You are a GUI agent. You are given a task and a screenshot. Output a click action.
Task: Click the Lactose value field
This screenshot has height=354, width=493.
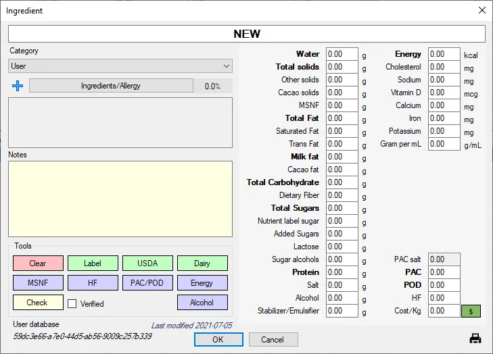tap(342, 247)
